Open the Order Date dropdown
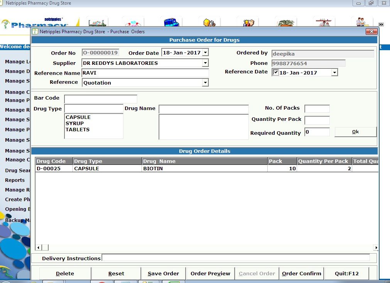 206,52
